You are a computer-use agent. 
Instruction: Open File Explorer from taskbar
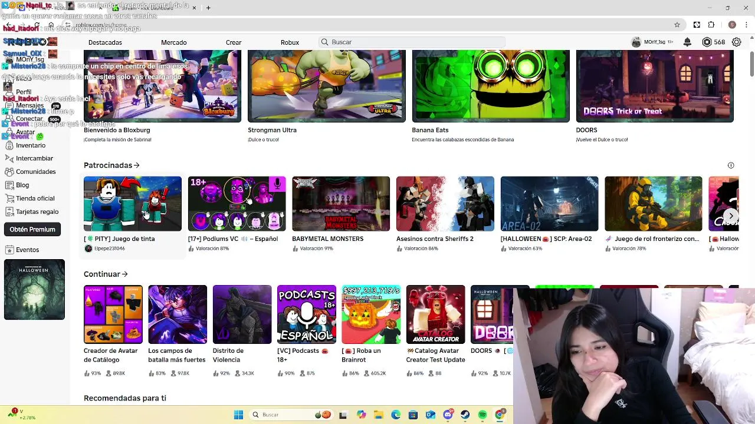pyautogui.click(x=379, y=415)
